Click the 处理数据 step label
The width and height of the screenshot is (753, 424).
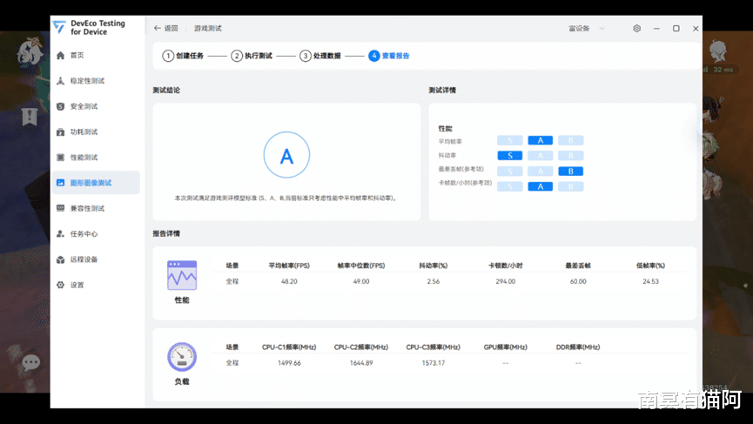327,57
